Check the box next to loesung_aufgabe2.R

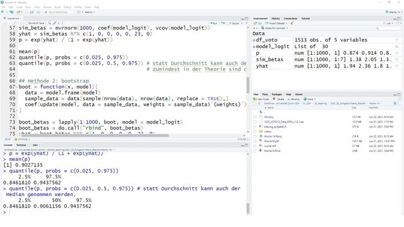click(255, 127)
